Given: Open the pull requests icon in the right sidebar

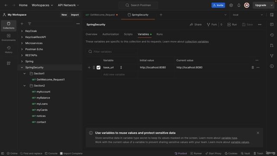Looking at the screenshot, I should pos(272,45).
